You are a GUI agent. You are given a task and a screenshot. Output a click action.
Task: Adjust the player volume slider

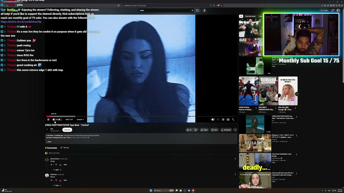click(58, 120)
